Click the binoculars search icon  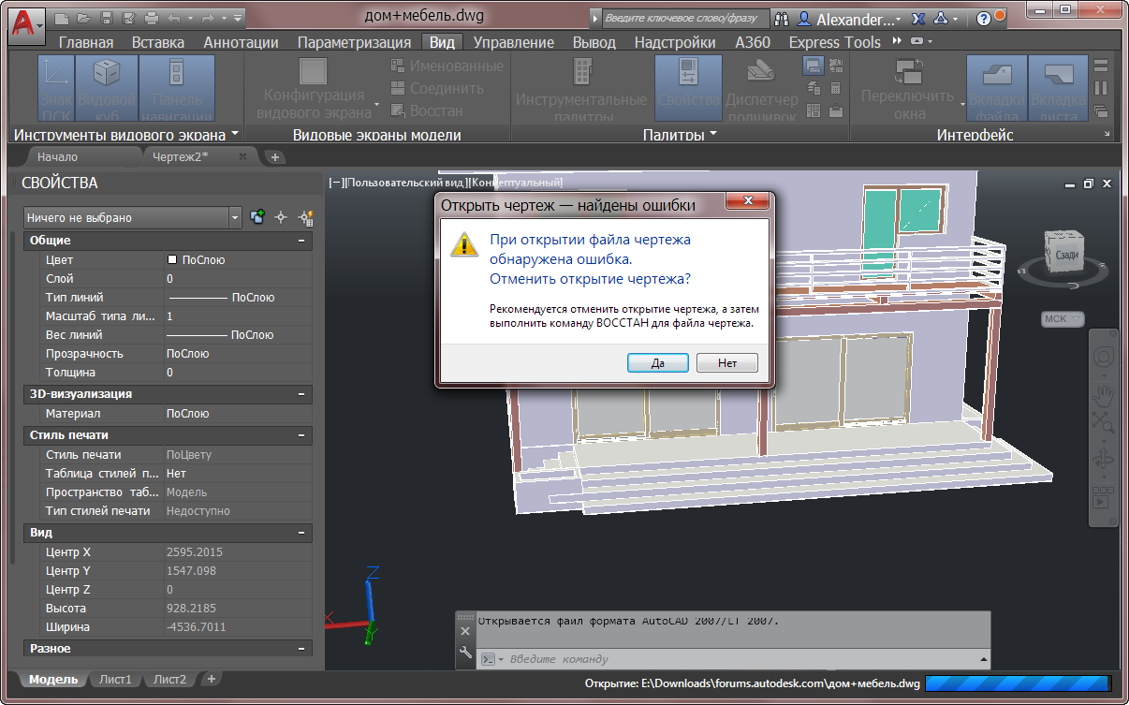pos(781,19)
